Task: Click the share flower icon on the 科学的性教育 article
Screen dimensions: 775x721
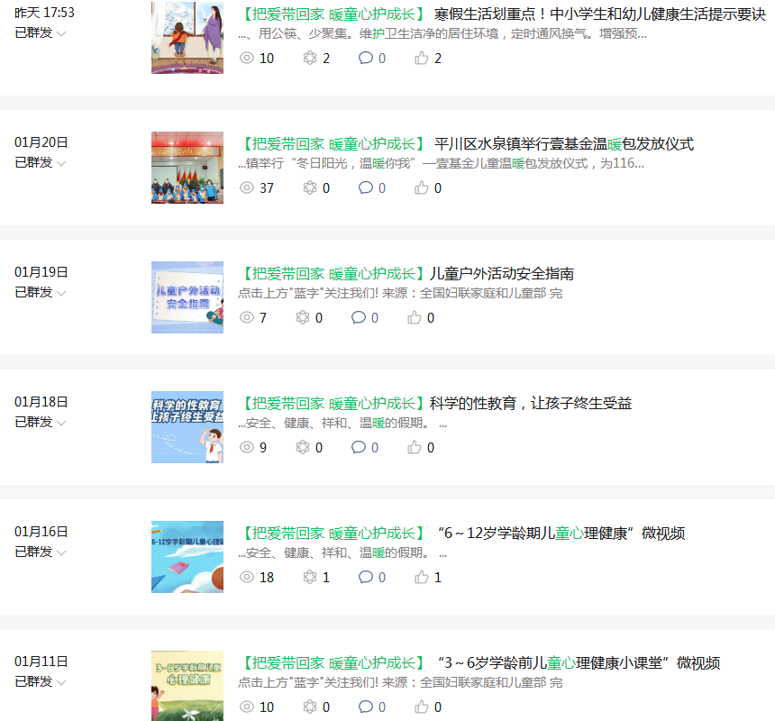Action: 310,448
